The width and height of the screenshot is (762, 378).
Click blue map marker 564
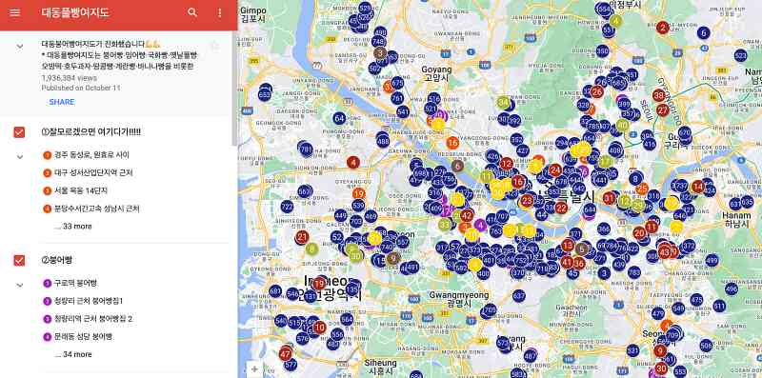coord(347,319)
